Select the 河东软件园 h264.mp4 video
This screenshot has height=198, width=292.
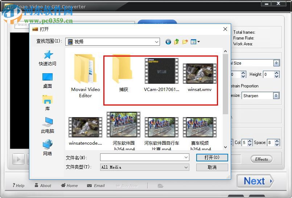point(123,131)
